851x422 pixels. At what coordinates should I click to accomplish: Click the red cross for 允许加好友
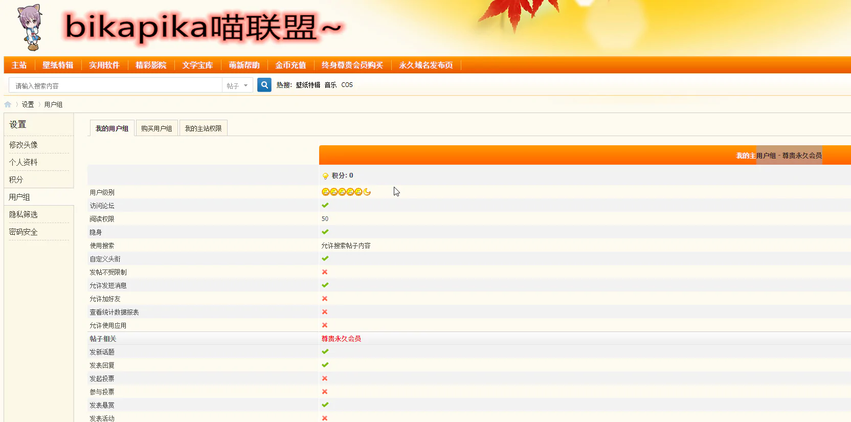pyautogui.click(x=325, y=299)
